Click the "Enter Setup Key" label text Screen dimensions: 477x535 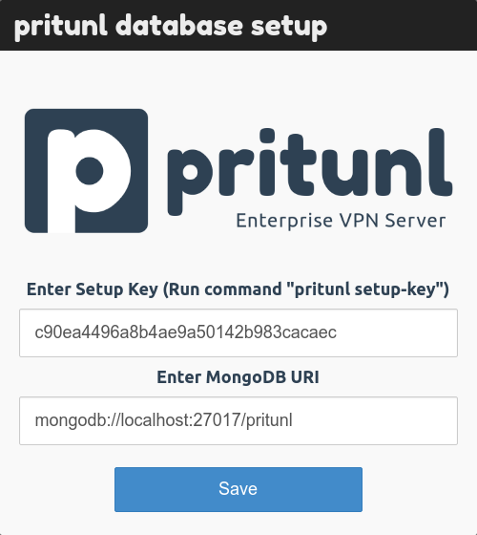click(x=93, y=289)
